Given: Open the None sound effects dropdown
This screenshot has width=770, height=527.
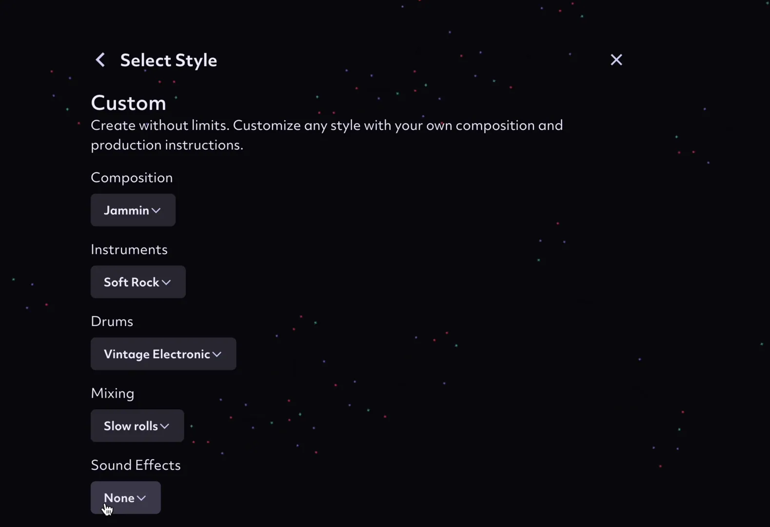Looking at the screenshot, I should point(125,498).
